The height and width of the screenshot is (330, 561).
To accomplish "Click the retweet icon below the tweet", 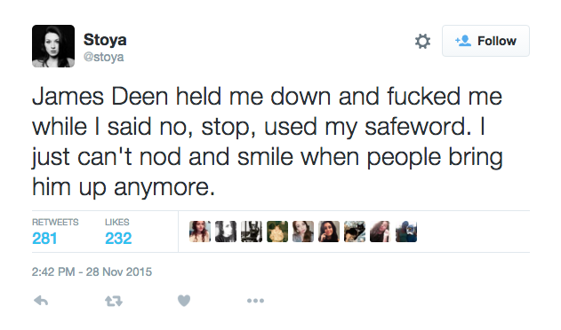I will point(114,302).
